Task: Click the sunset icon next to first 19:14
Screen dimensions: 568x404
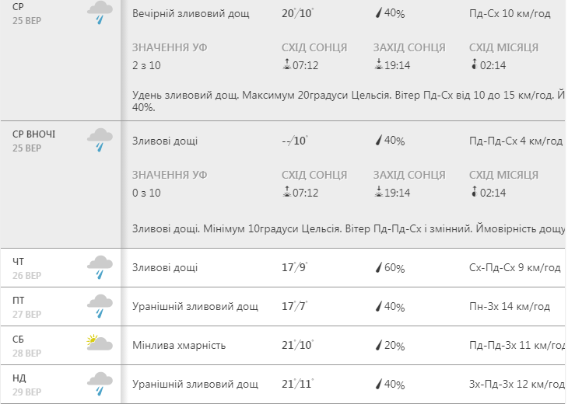Action: pyautogui.click(x=379, y=64)
